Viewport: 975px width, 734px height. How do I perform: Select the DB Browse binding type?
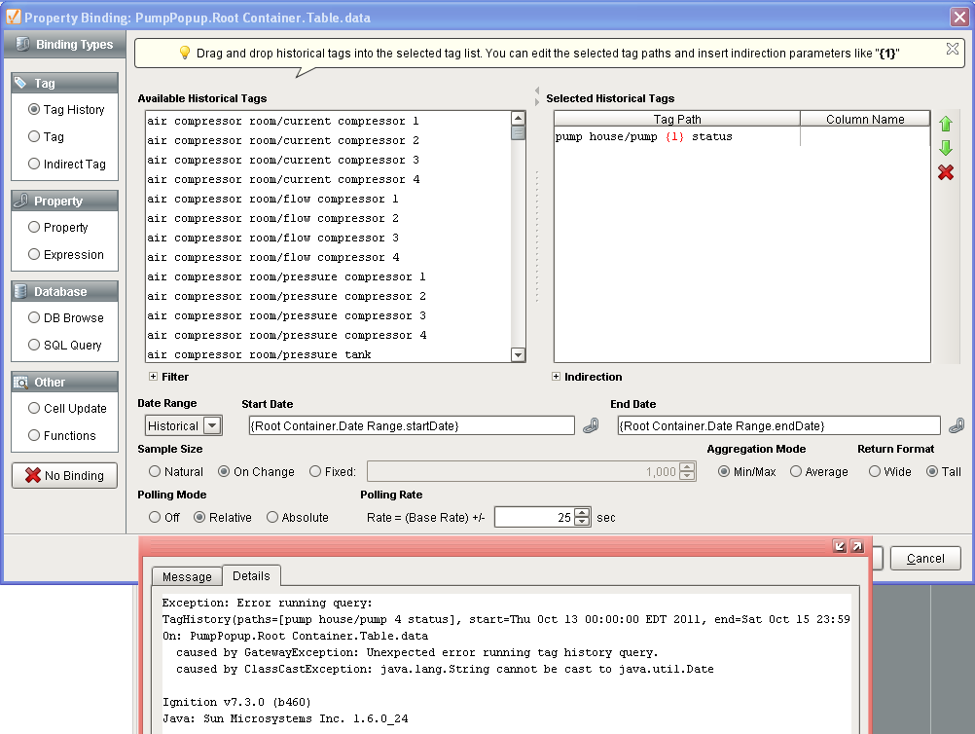[x=66, y=318]
